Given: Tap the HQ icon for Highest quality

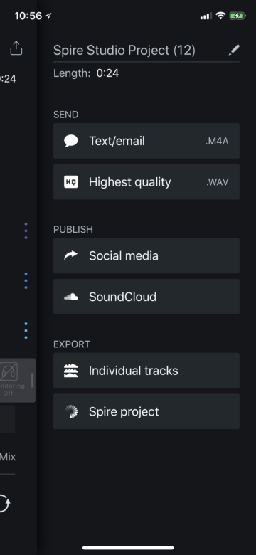Looking at the screenshot, I should point(70,182).
